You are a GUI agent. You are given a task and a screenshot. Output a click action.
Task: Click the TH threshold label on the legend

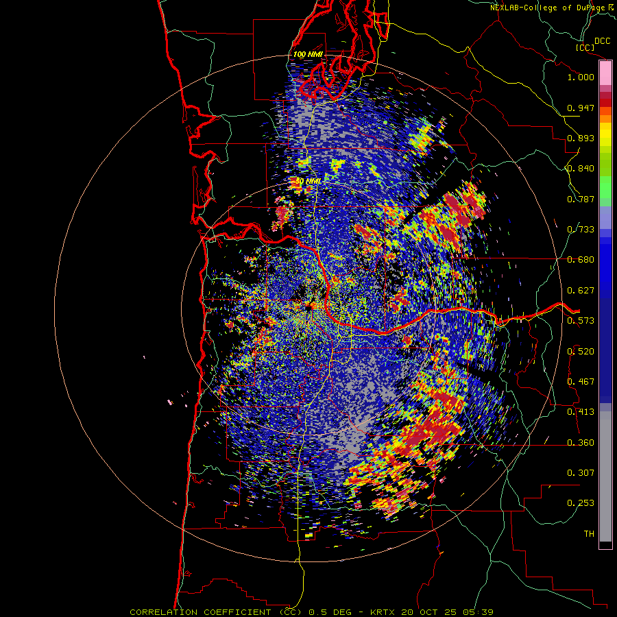[589, 534]
